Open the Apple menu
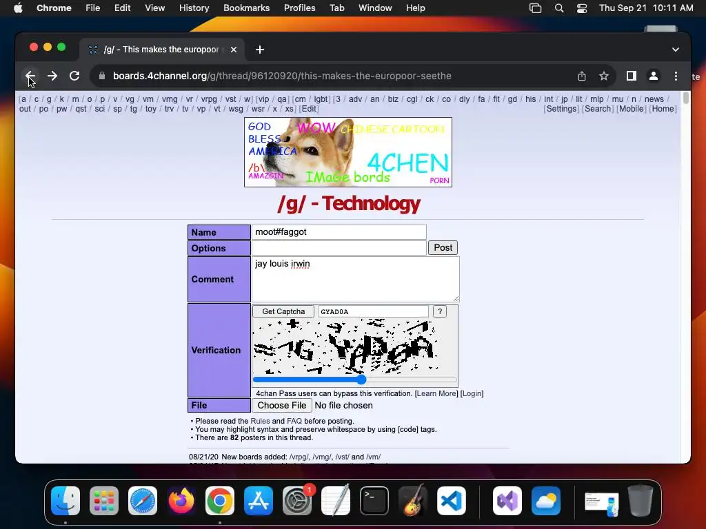706x529 pixels. tap(18, 8)
